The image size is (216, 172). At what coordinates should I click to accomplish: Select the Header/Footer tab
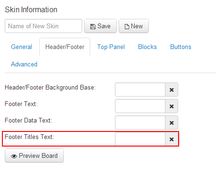(x=65, y=47)
